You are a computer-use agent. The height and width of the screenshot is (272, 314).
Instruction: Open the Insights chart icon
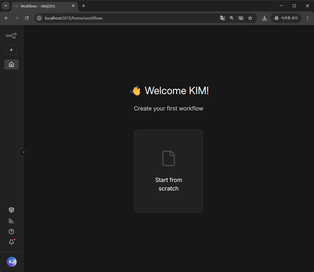pos(11,221)
